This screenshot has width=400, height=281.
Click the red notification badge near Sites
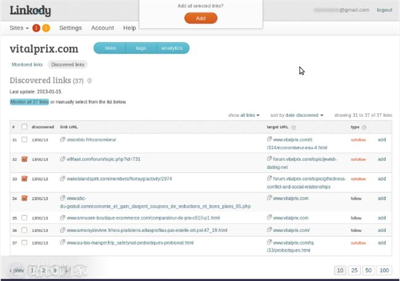point(36,28)
